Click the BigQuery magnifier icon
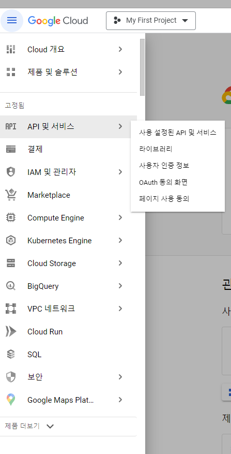 click(x=11, y=286)
